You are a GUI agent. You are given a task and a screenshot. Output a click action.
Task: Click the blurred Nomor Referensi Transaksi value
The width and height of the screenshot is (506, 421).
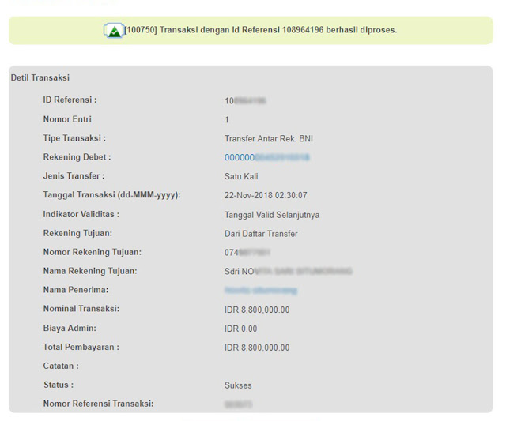coord(238,404)
